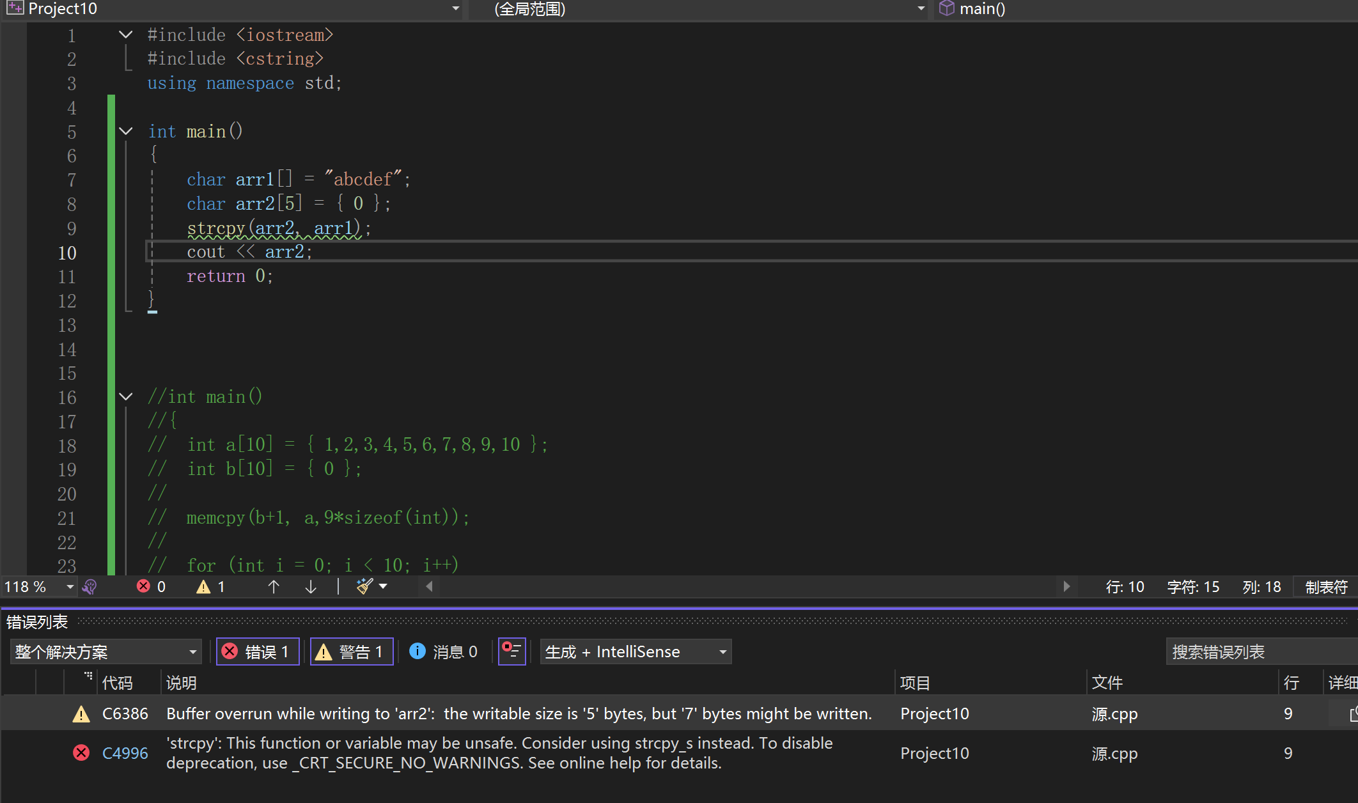This screenshot has height=803, width=1358.
Task: Navigate to previous issue with up arrow icon
Action: (274, 586)
